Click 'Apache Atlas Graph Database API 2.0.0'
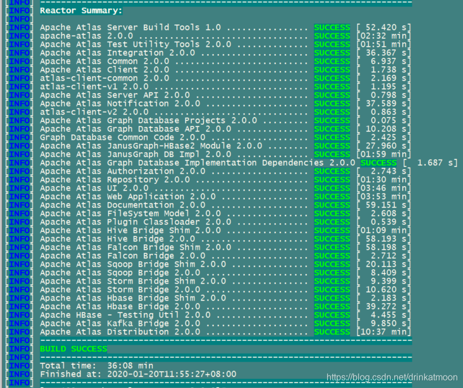The image size is (463, 388). coord(135,129)
